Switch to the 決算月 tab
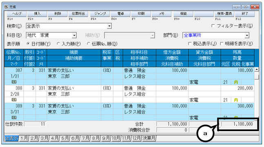Screen dimensions: 264x147 149,138
